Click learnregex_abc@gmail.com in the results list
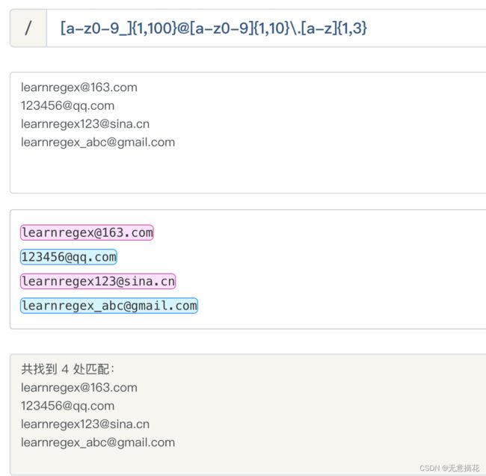The width and height of the screenshot is (486, 476). click(98, 442)
